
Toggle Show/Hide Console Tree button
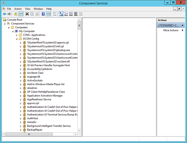pyautogui.click(x=21, y=14)
